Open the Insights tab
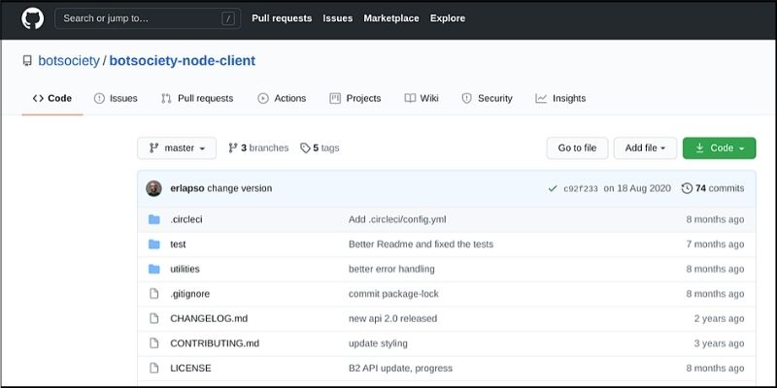Image resolution: width=777 pixels, height=388 pixels. pos(560,98)
